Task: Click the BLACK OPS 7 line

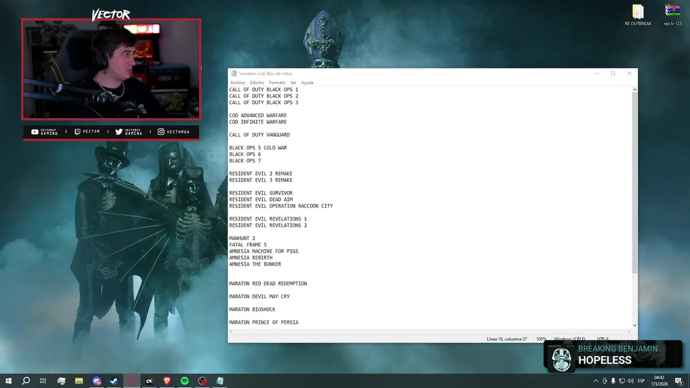Action: pyautogui.click(x=245, y=161)
